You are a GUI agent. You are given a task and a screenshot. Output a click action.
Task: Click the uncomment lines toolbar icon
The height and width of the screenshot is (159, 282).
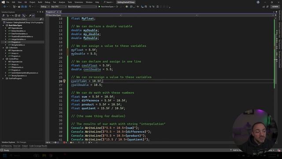pyautogui.click(x=153, y=7)
